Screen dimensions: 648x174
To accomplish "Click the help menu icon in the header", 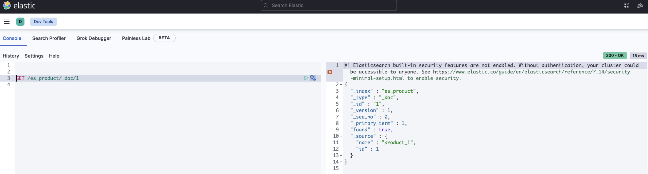I will click(x=627, y=5).
